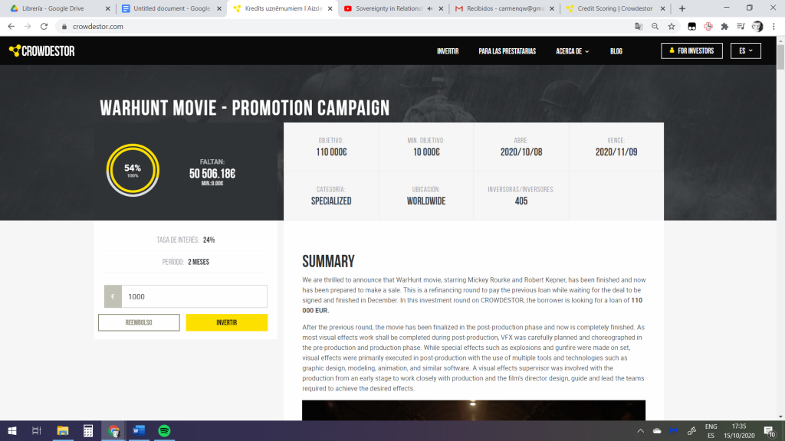Open the INVERTIR navigation menu item

click(448, 51)
